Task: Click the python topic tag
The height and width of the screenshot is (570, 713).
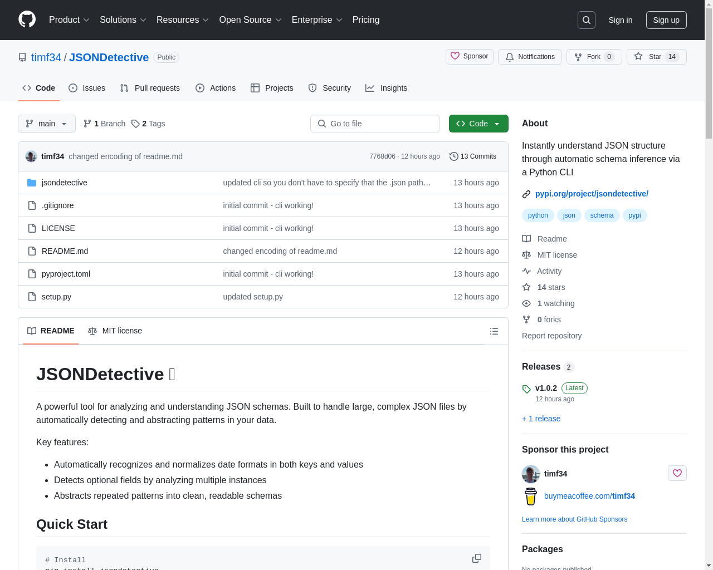Action: (538, 215)
